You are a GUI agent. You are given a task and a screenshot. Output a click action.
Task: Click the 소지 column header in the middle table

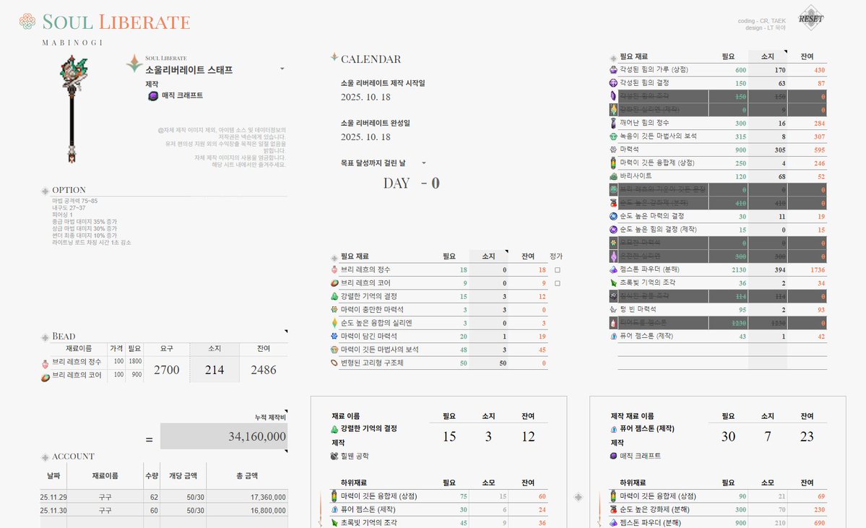(489, 256)
